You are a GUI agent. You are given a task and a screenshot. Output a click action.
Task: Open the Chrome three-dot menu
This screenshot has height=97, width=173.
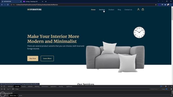pyautogui.click(x=171, y=5)
